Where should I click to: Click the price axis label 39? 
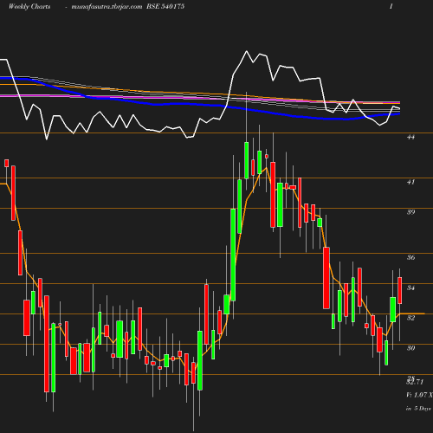[x=410, y=212]
